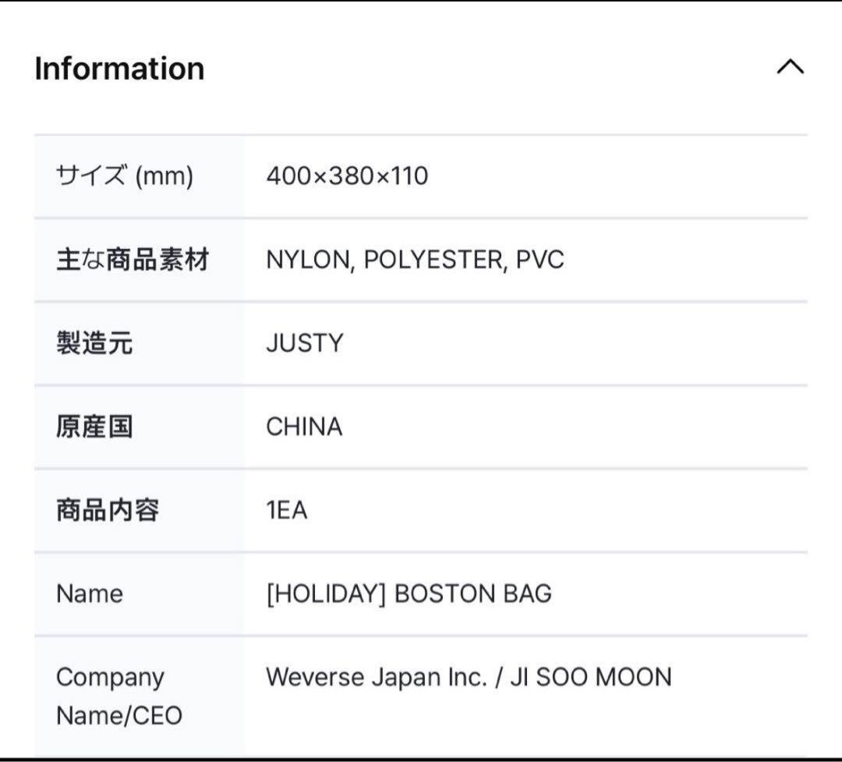Select NYLON, POLYESTER, PVC material value
The height and width of the screenshot is (762, 842).
click(x=415, y=260)
